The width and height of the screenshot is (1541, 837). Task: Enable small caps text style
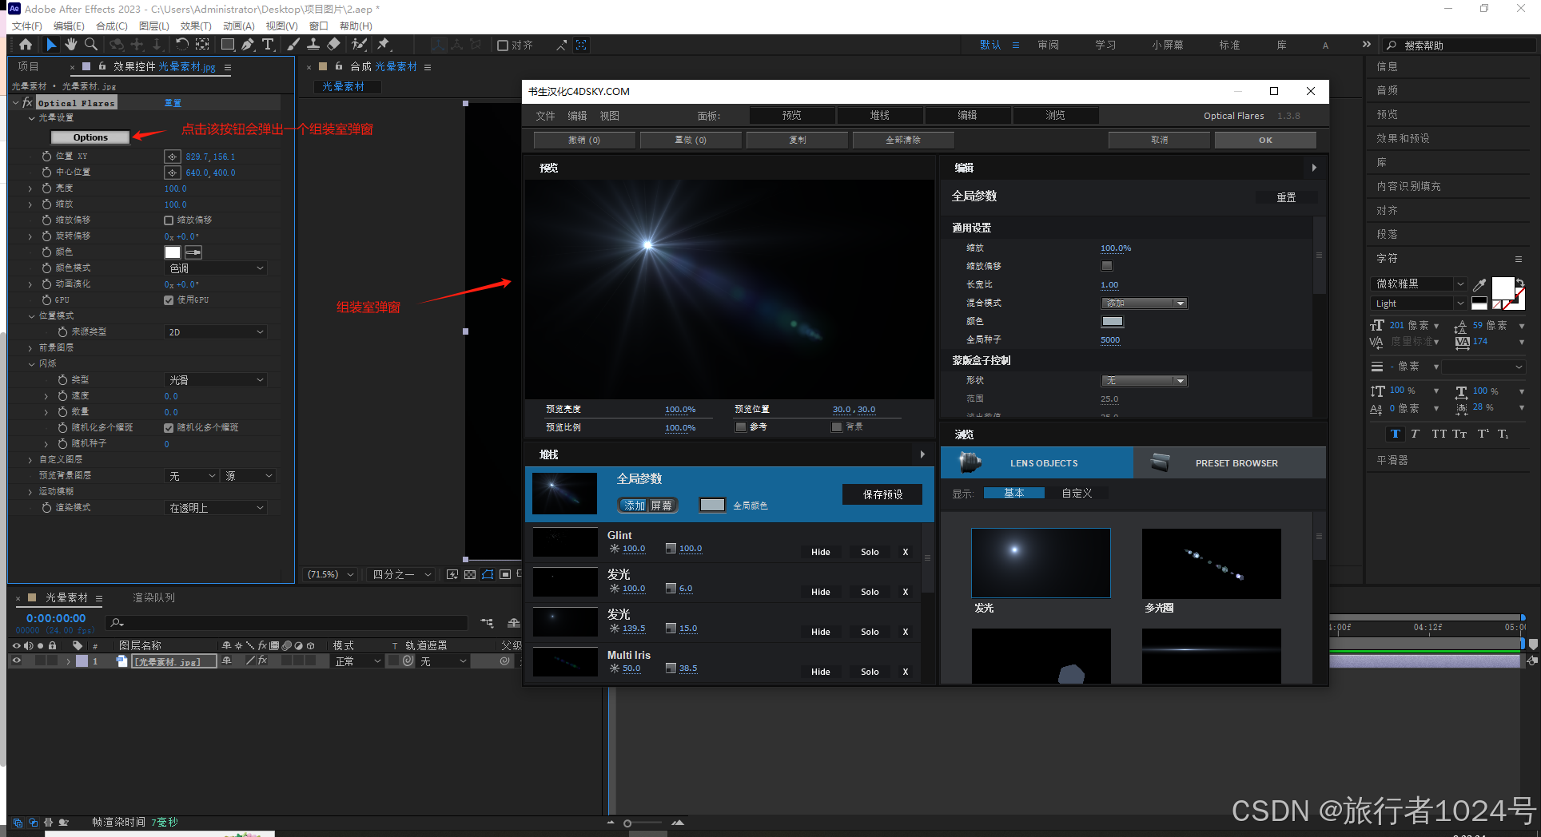click(x=1459, y=434)
